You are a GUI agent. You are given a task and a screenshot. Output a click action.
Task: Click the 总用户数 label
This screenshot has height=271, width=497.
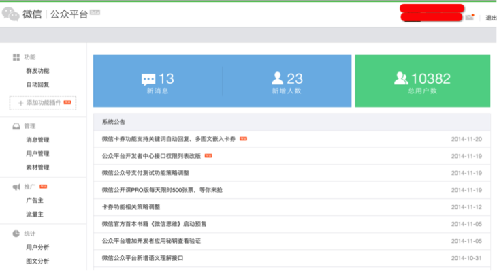423,91
